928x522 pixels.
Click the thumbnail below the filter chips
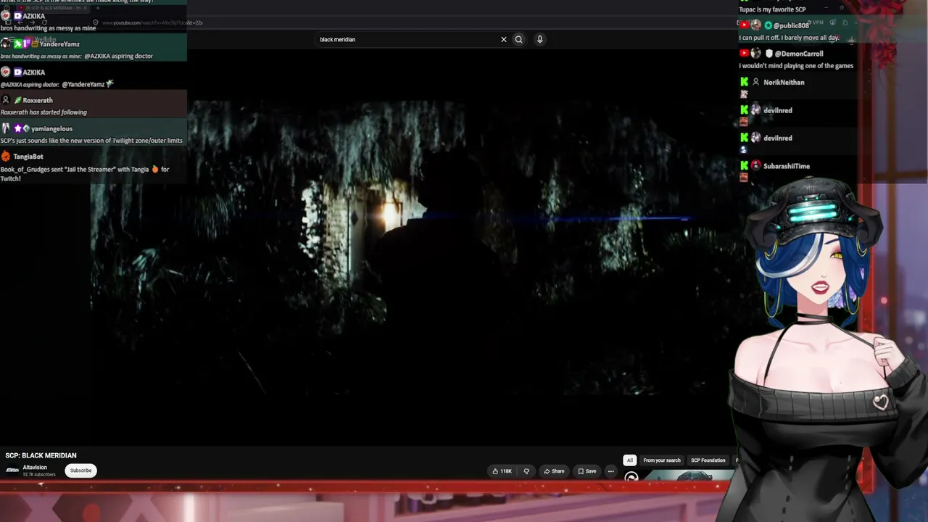689,476
